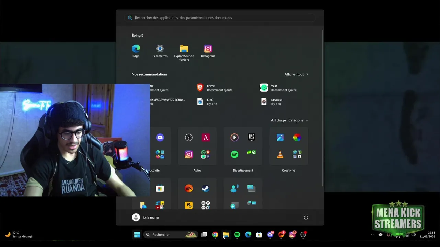Open volume control in system tray
This screenshot has width=440, height=247.
tap(413, 235)
